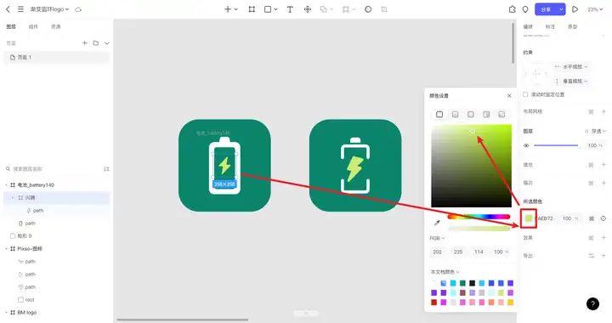The image size is (612, 323).
Task: Add a layout grid with plus icon
Action: pos(603,111)
